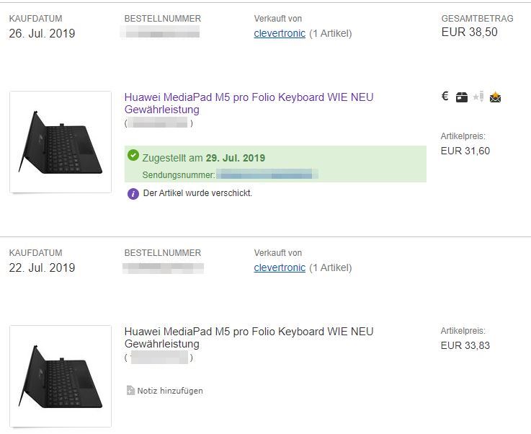The width and height of the screenshot is (531, 434).
Task: Click the greyed-out star feedback given icon
Action: pyautogui.click(x=478, y=97)
